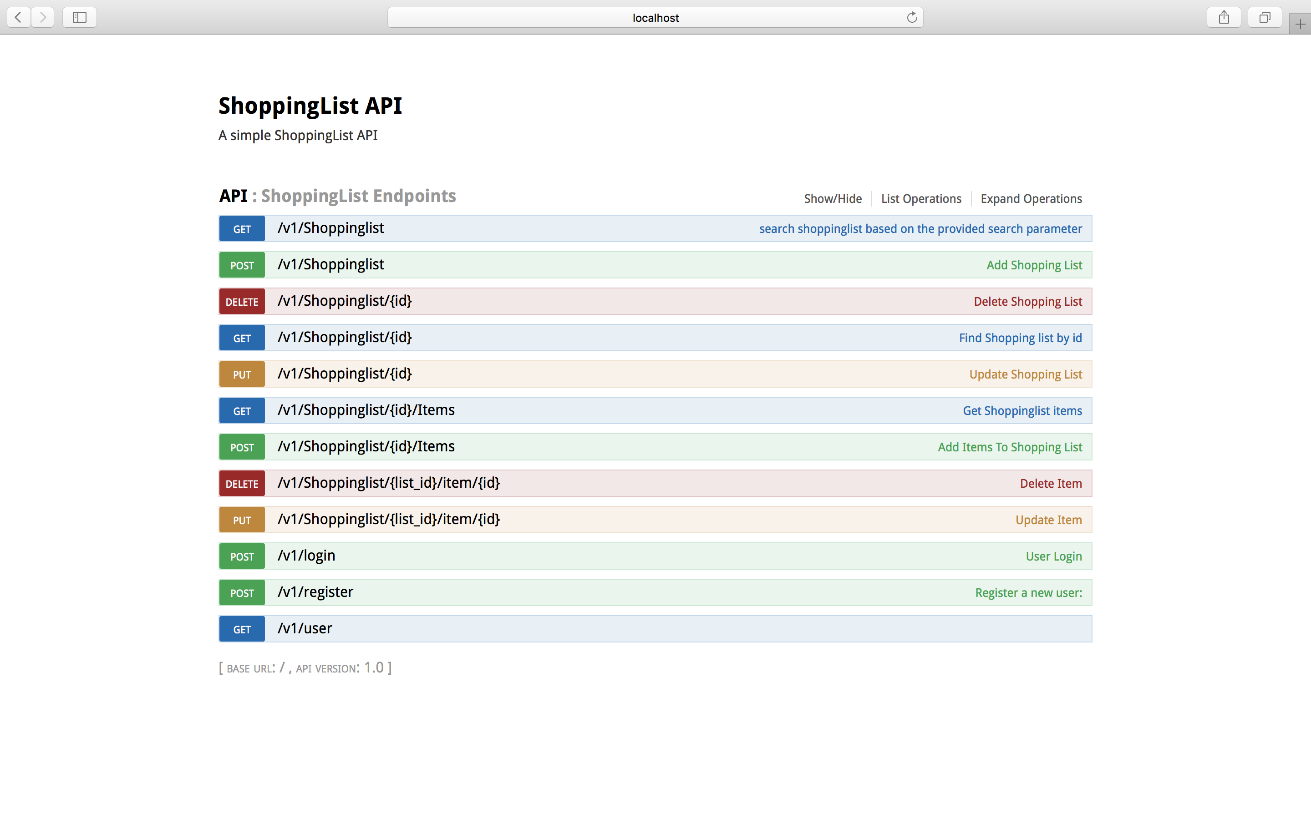
Task: Click Show/Hide for the API section
Action: click(833, 199)
